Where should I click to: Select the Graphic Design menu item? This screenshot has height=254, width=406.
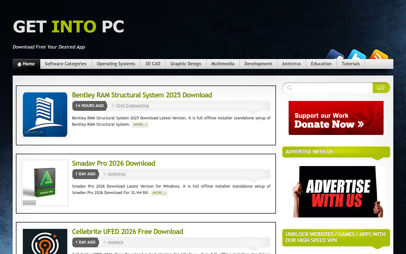pyautogui.click(x=186, y=64)
